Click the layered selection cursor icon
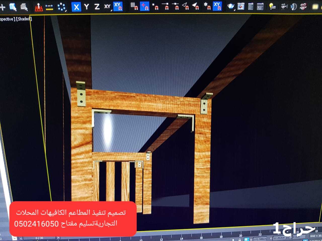The height and width of the screenshot is (241, 322). click(x=24, y=7)
